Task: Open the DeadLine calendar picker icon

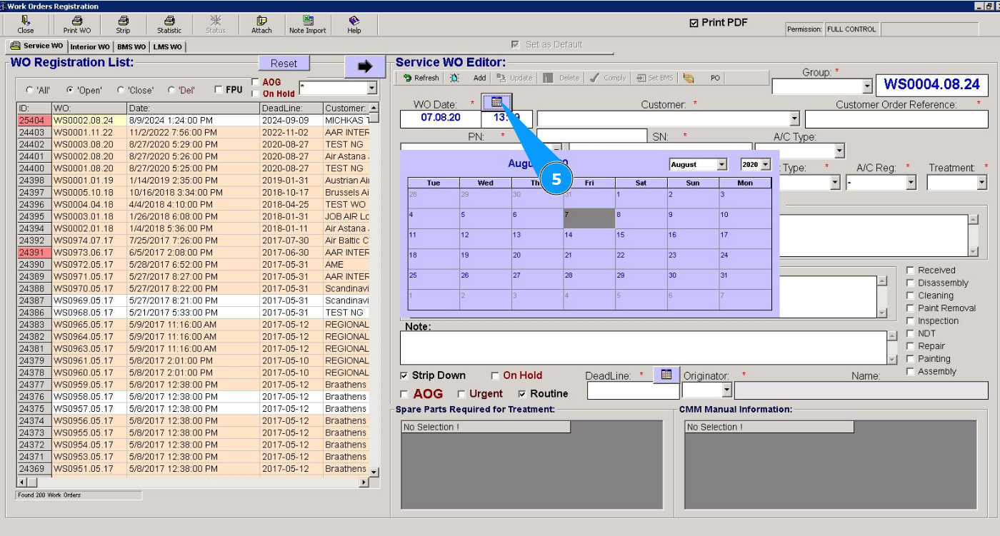Action: pos(666,374)
